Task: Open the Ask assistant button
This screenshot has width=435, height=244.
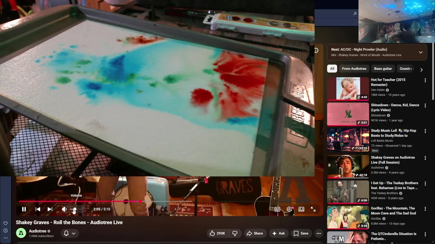Action: click(278, 233)
